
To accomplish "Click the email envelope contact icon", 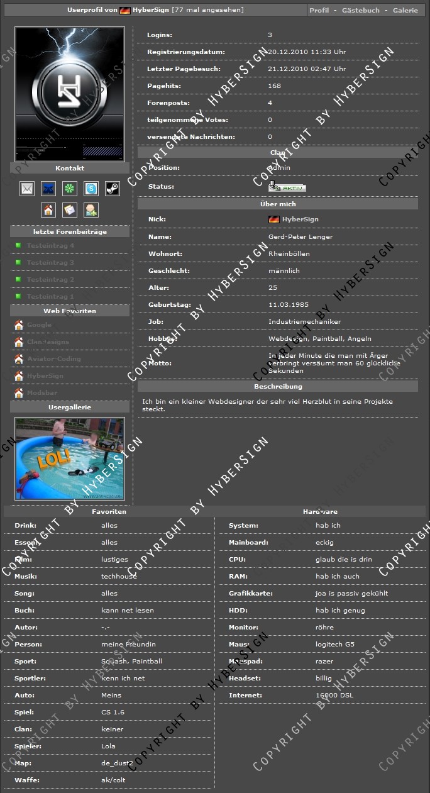I will click(x=27, y=188).
